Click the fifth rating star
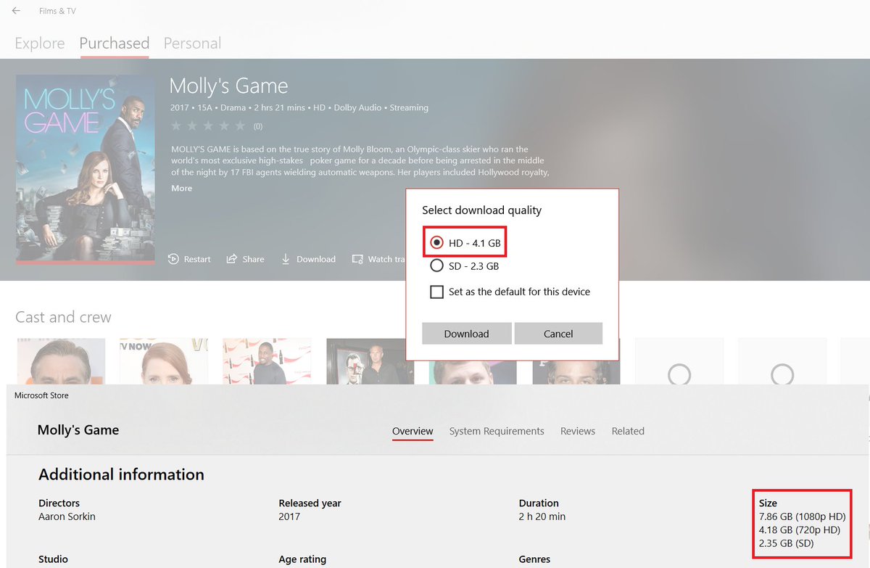Viewport: 870px width, 568px height. pos(240,125)
